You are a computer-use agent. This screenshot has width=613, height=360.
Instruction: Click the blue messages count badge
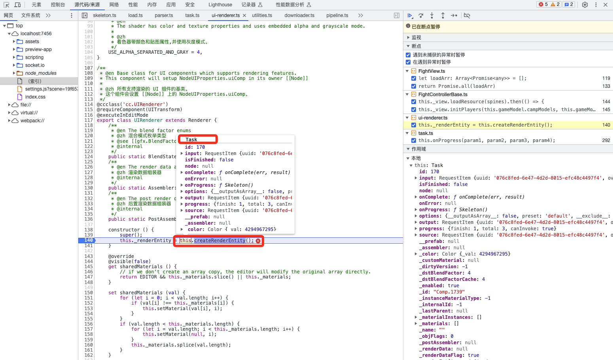pos(569,4)
